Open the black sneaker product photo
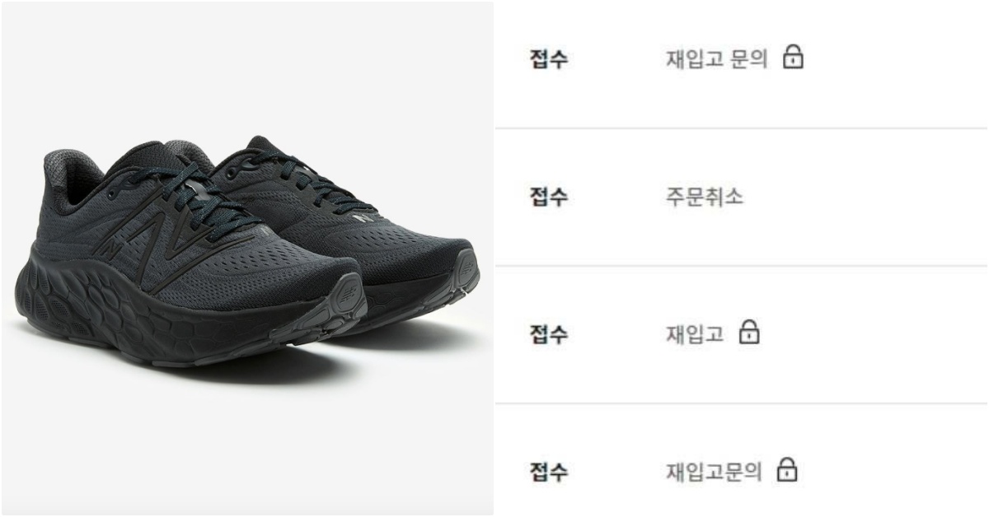This screenshot has height=517, width=989. coord(247,258)
